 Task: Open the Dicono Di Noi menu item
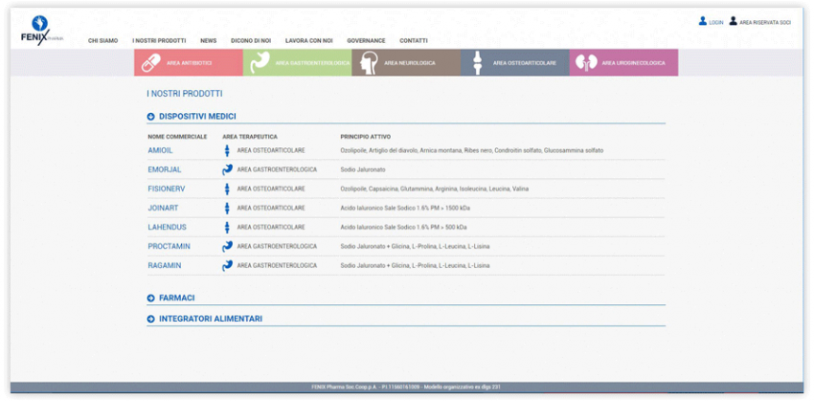251,40
